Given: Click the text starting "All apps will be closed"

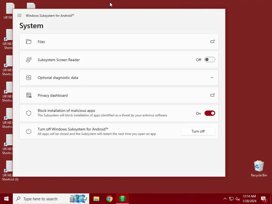Looking at the screenshot, I should click(97, 134).
